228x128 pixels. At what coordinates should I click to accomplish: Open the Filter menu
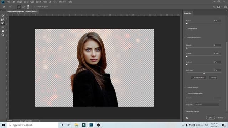point(45,2)
